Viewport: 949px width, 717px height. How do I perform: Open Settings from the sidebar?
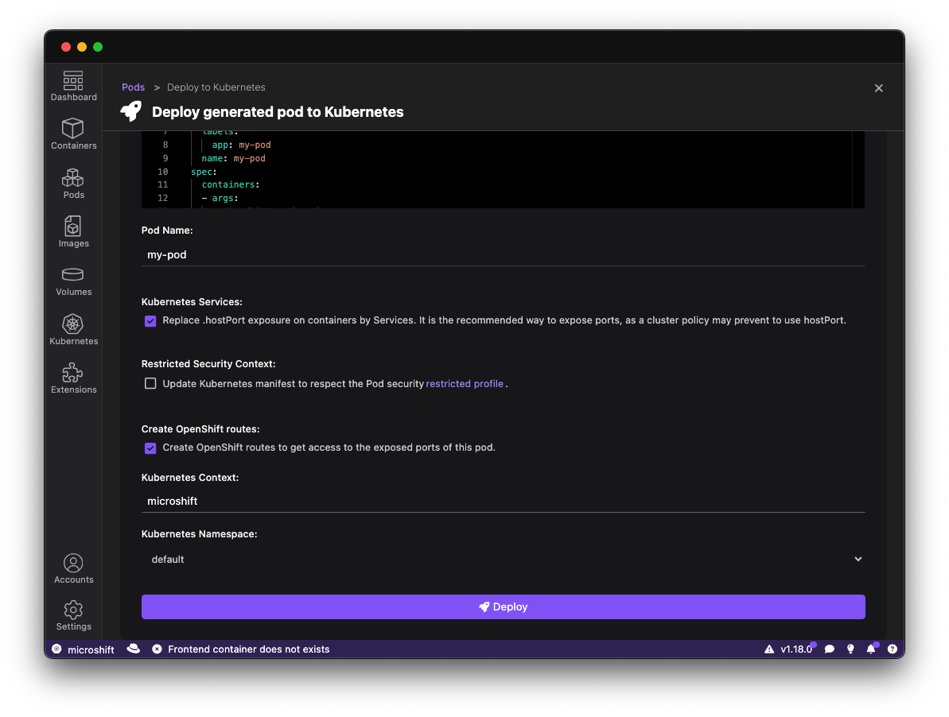(x=73, y=616)
